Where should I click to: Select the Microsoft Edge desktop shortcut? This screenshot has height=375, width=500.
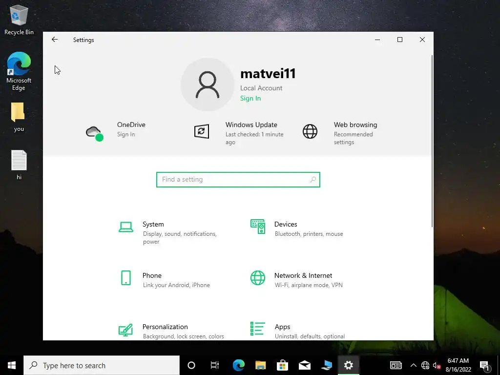[x=19, y=71]
